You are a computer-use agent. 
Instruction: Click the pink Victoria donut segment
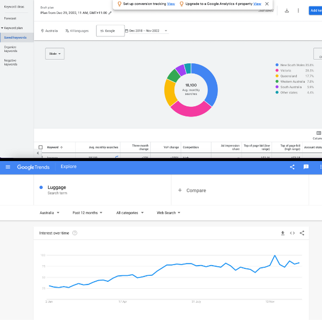(x=191, y=111)
